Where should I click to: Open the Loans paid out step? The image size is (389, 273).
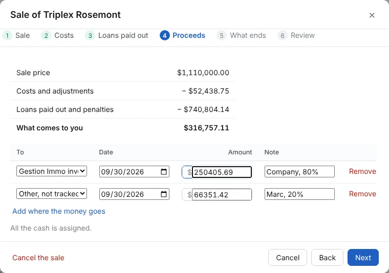[117, 35]
